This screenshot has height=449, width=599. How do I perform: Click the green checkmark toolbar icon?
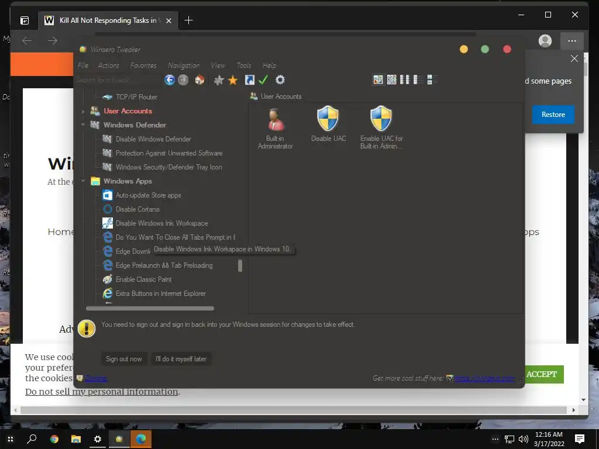263,80
